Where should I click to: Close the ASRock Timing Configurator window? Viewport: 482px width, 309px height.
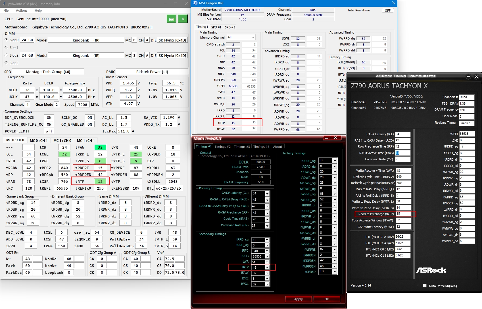click(477, 76)
